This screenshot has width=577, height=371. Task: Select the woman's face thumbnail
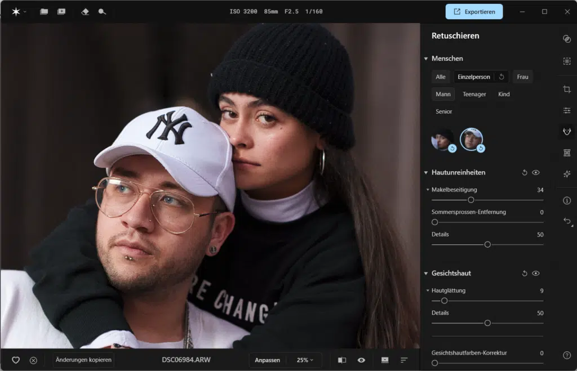tap(443, 140)
